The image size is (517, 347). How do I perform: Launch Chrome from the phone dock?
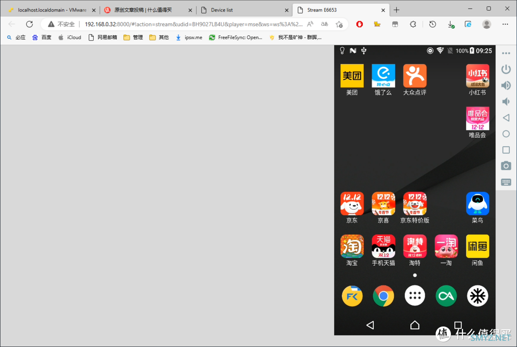[x=383, y=296]
